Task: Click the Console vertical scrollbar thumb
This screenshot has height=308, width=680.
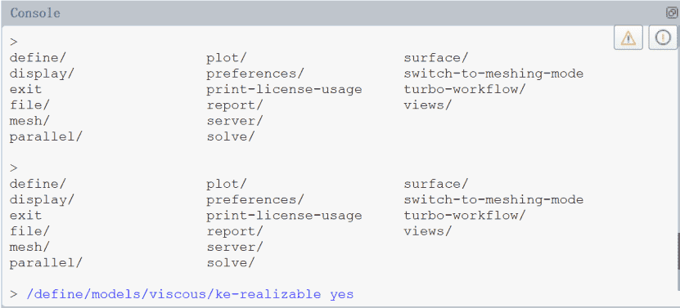Action: pos(678,252)
